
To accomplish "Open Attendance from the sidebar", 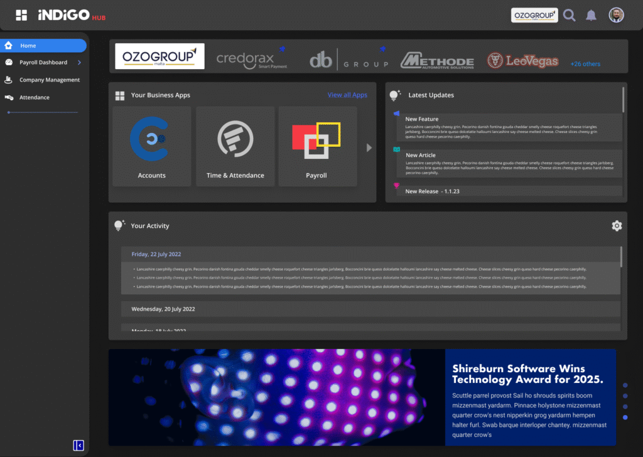I will 34,98.
